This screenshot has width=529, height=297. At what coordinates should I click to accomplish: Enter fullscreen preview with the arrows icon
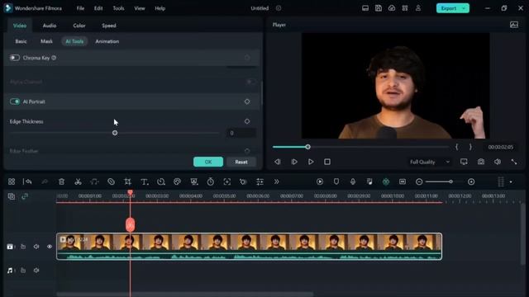click(x=514, y=162)
